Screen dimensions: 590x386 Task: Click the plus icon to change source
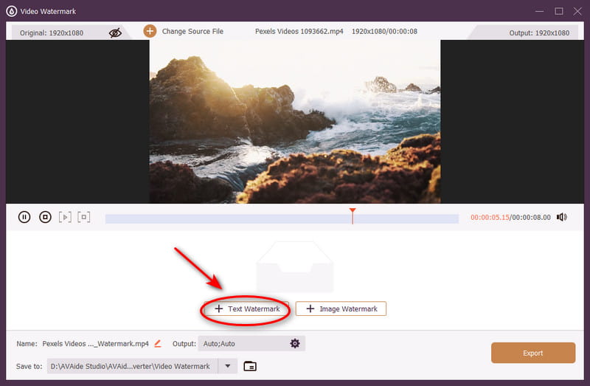click(150, 31)
